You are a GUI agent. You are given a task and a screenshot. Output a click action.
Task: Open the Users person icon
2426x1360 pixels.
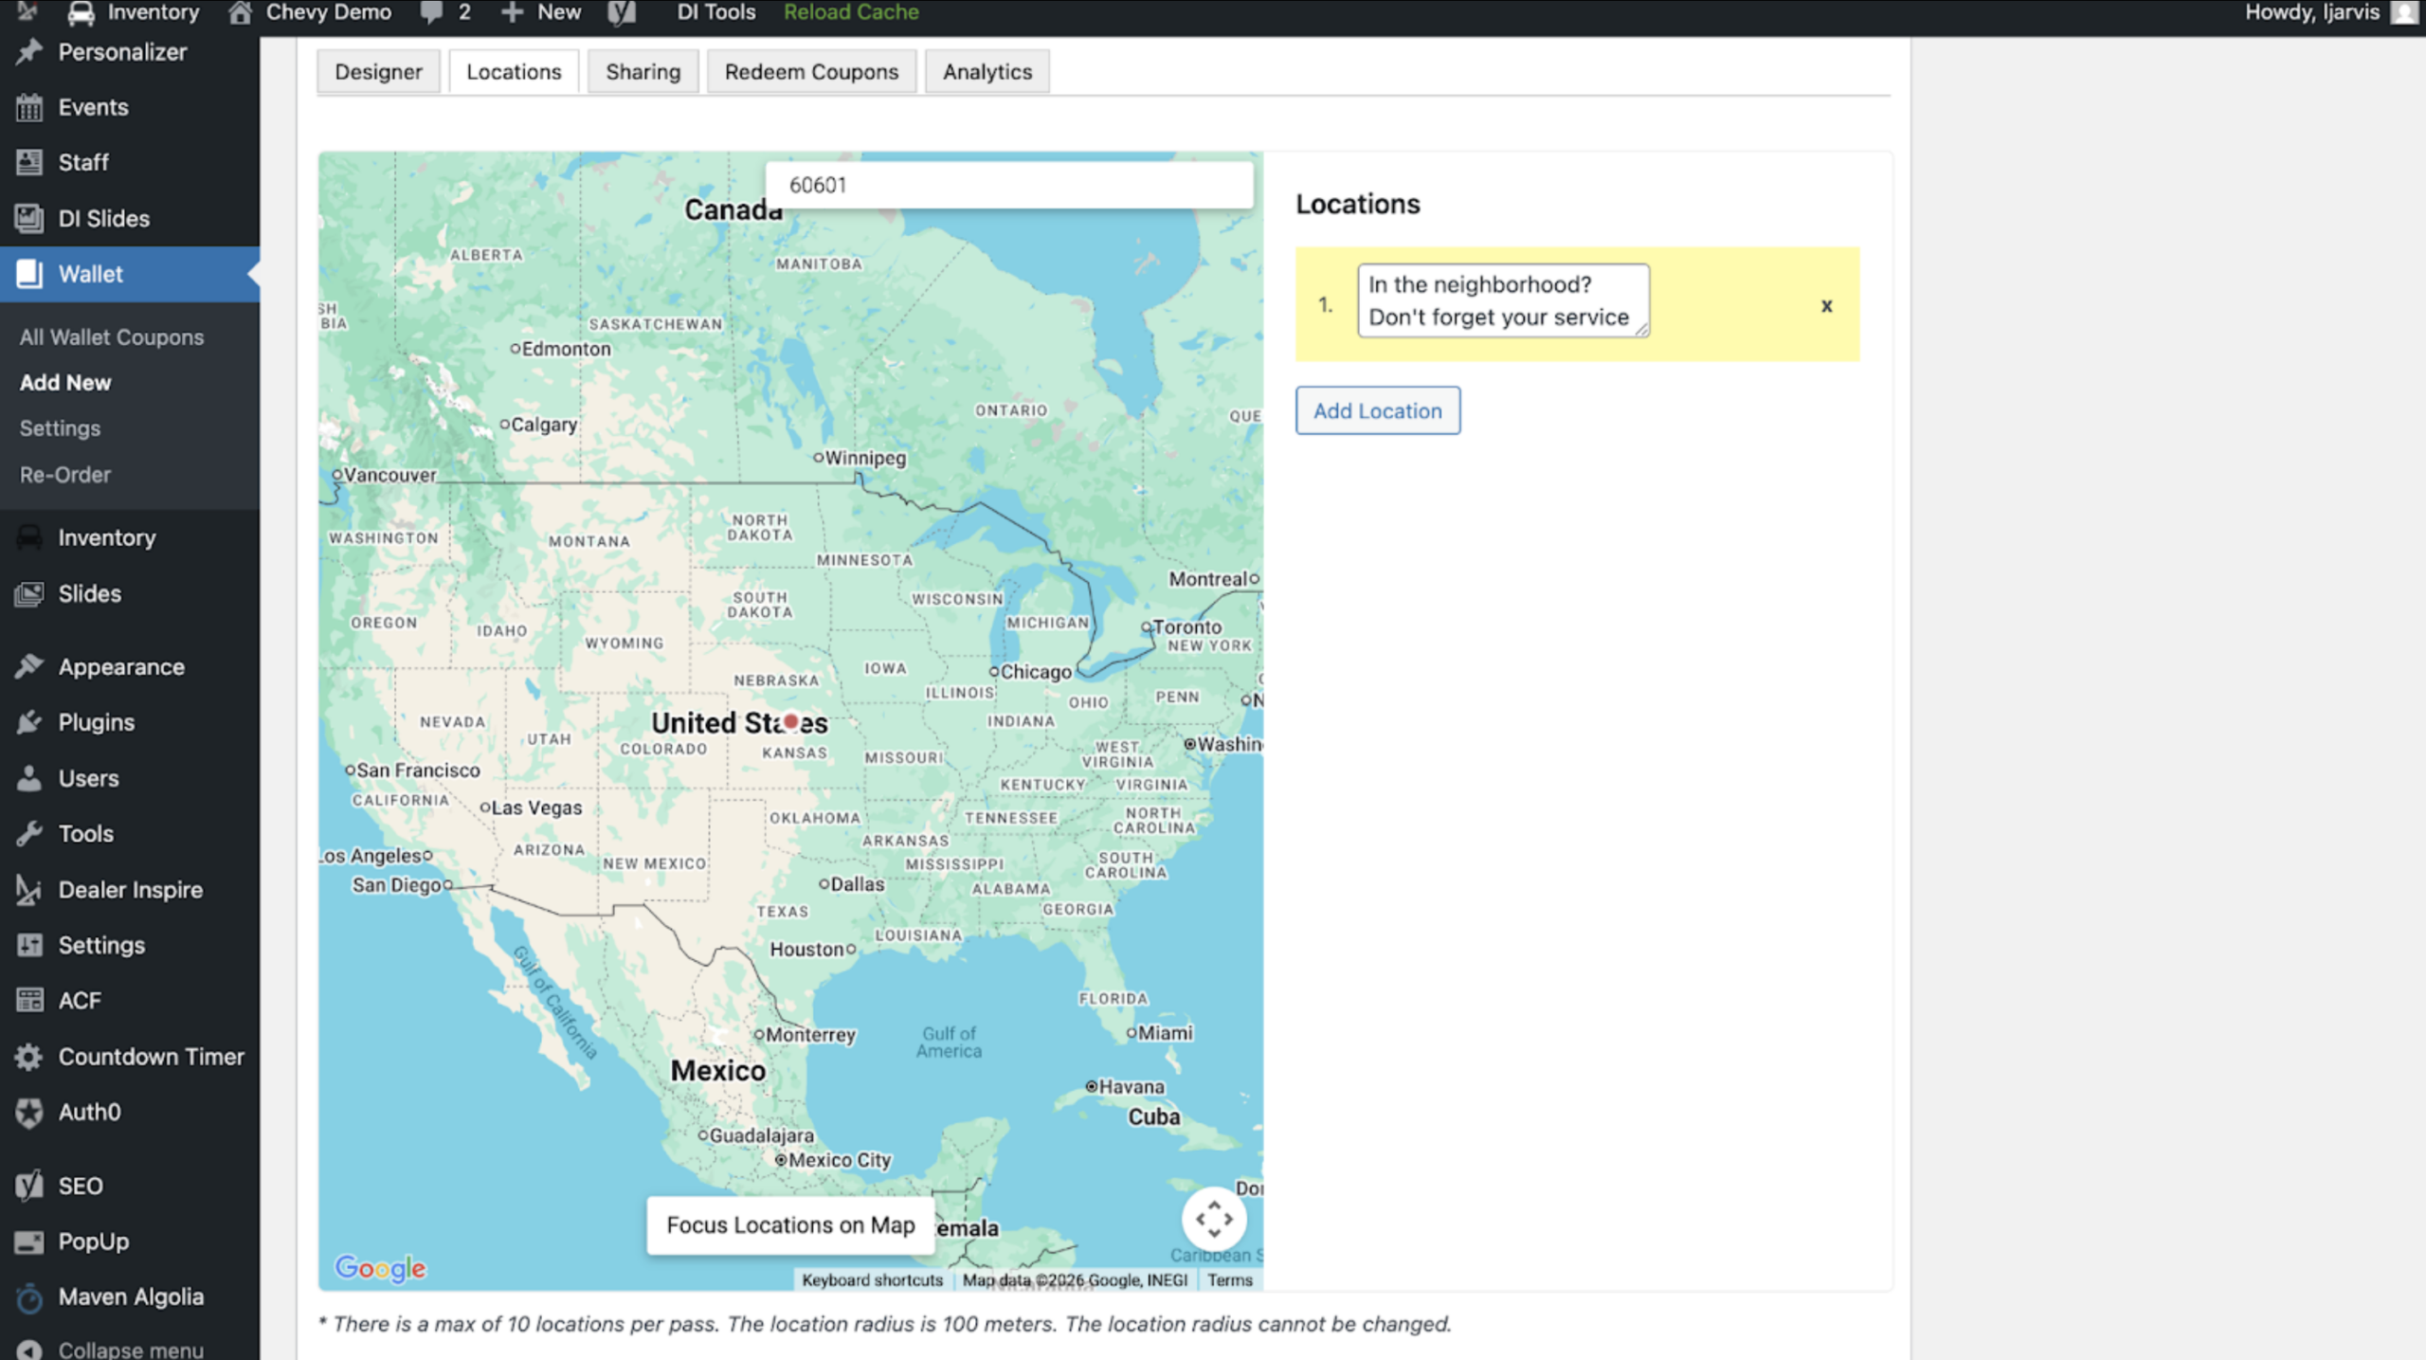(29, 778)
